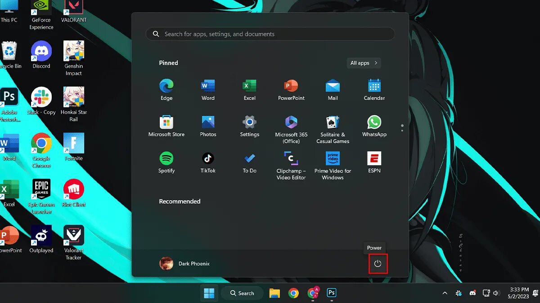This screenshot has width=540, height=303.
Task: Select the GeForce Experience desktop shortcut
Action: pos(41,14)
